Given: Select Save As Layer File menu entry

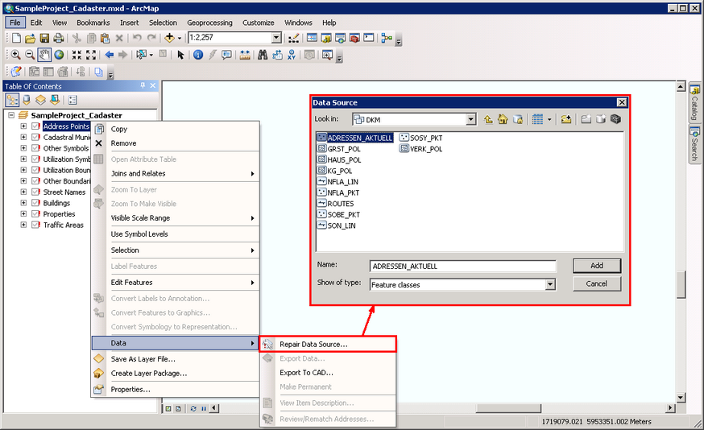Looking at the screenshot, I should [176, 359].
